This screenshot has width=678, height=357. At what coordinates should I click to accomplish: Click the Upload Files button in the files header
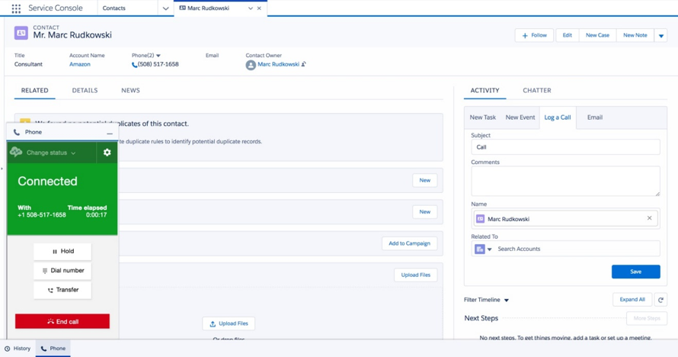pos(415,275)
